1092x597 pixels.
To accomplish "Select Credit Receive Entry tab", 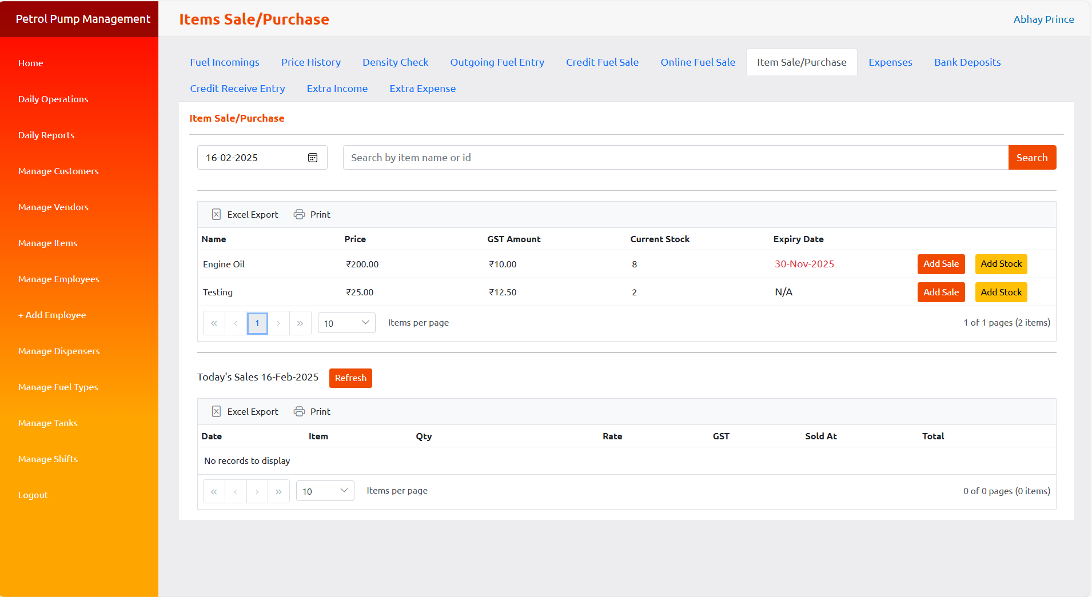I will tap(237, 89).
